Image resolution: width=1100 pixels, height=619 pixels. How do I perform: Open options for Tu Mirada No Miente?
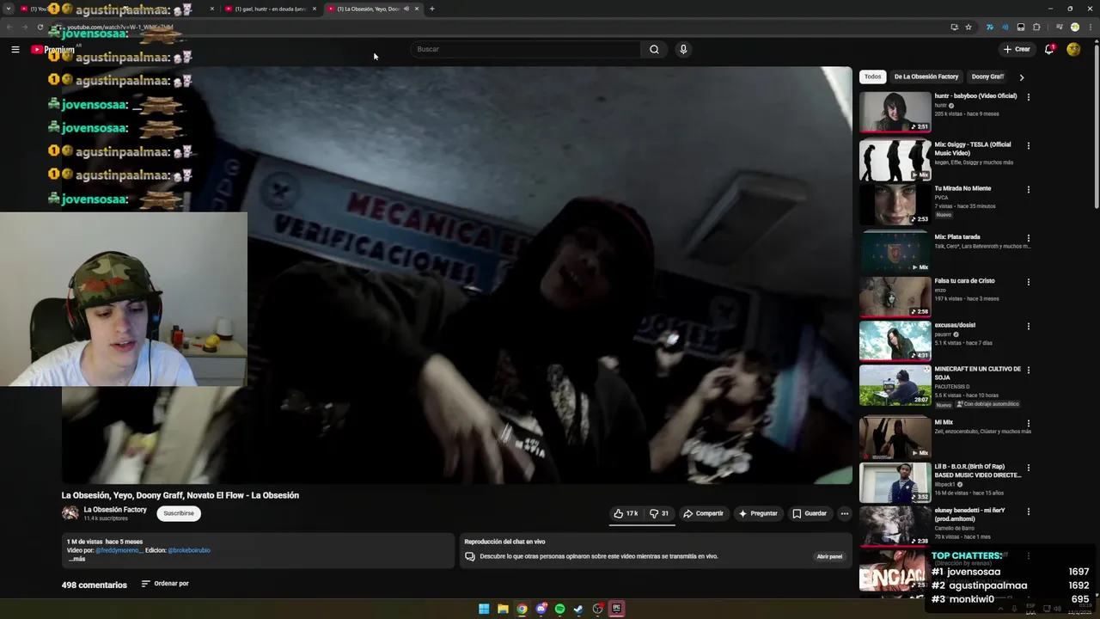point(1028,190)
